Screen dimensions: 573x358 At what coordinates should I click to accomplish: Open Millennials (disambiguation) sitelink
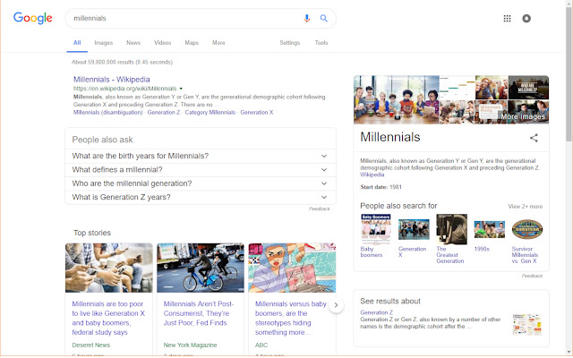coord(107,112)
